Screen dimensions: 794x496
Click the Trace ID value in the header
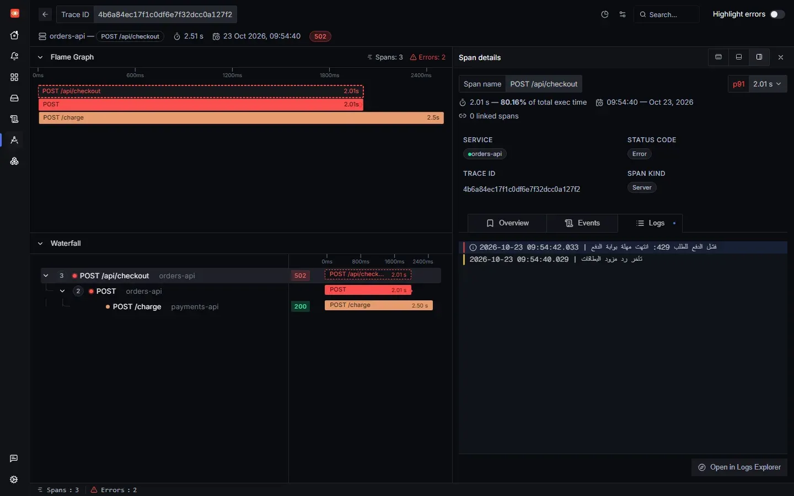[165, 14]
